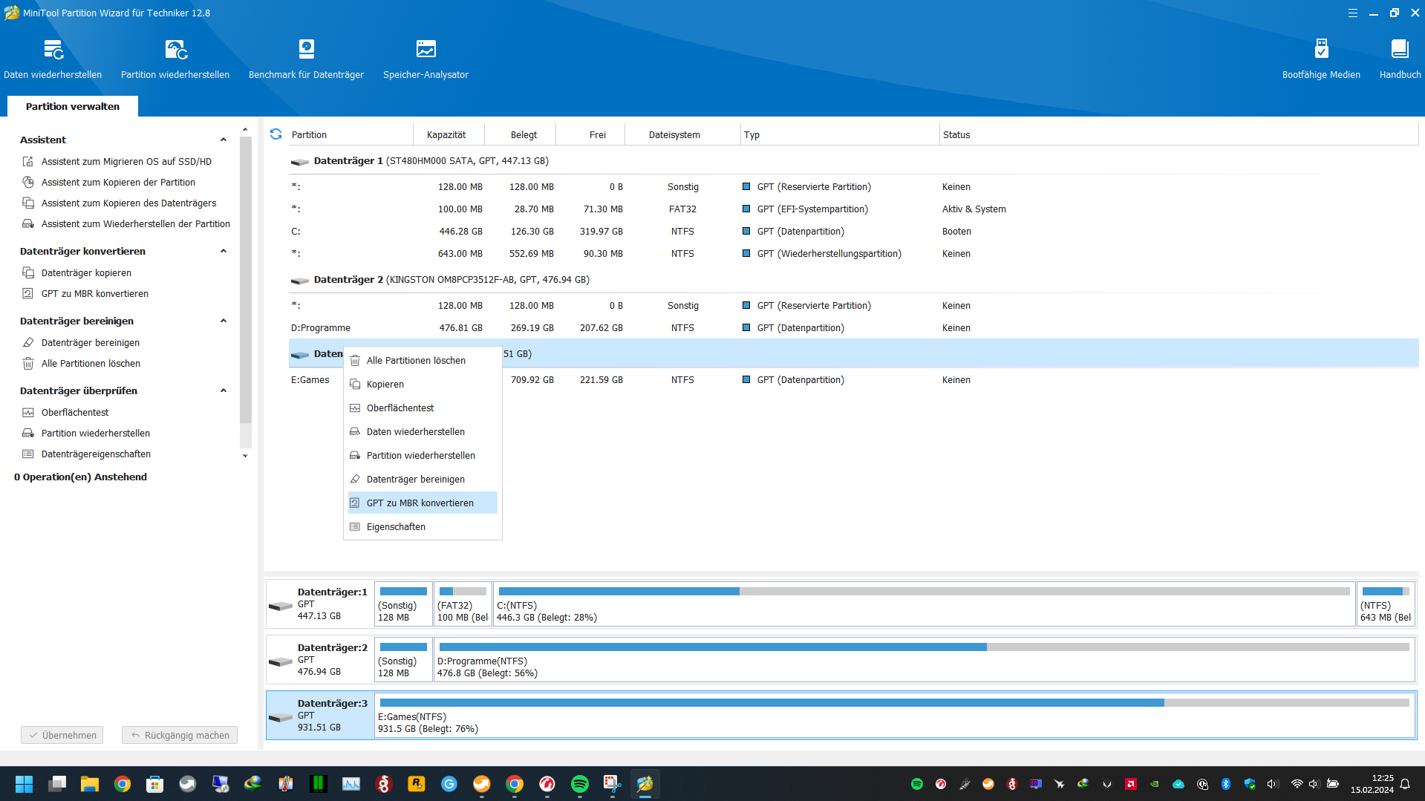The height and width of the screenshot is (801, 1425).
Task: Select Datenträger 1 header row in list
Action: click(853, 161)
